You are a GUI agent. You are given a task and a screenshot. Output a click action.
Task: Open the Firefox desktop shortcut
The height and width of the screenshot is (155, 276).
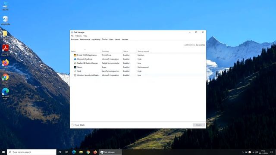[6, 64]
